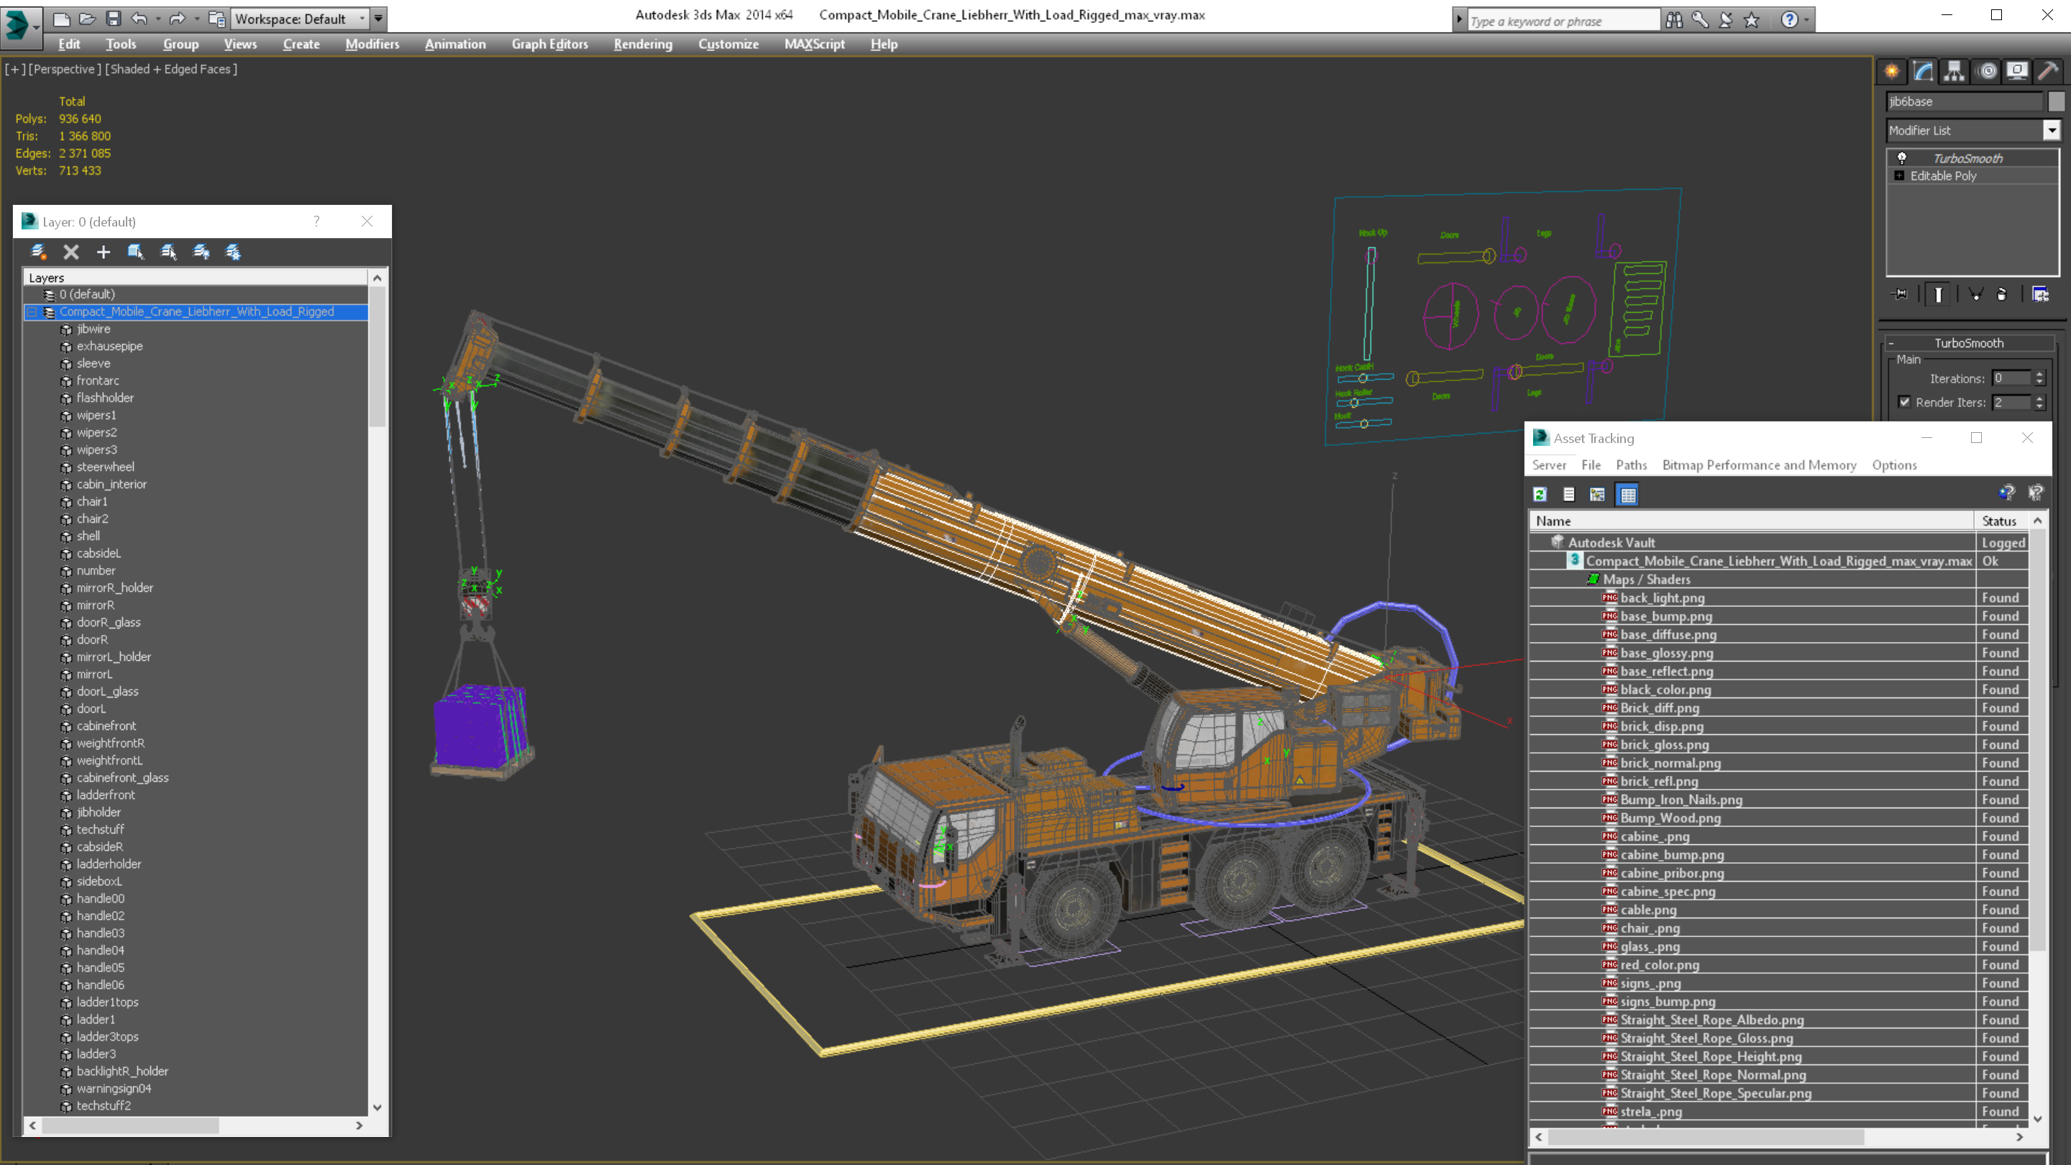Open the Create command panel tab
Screen dimensions: 2071x1165
tap(1892, 72)
